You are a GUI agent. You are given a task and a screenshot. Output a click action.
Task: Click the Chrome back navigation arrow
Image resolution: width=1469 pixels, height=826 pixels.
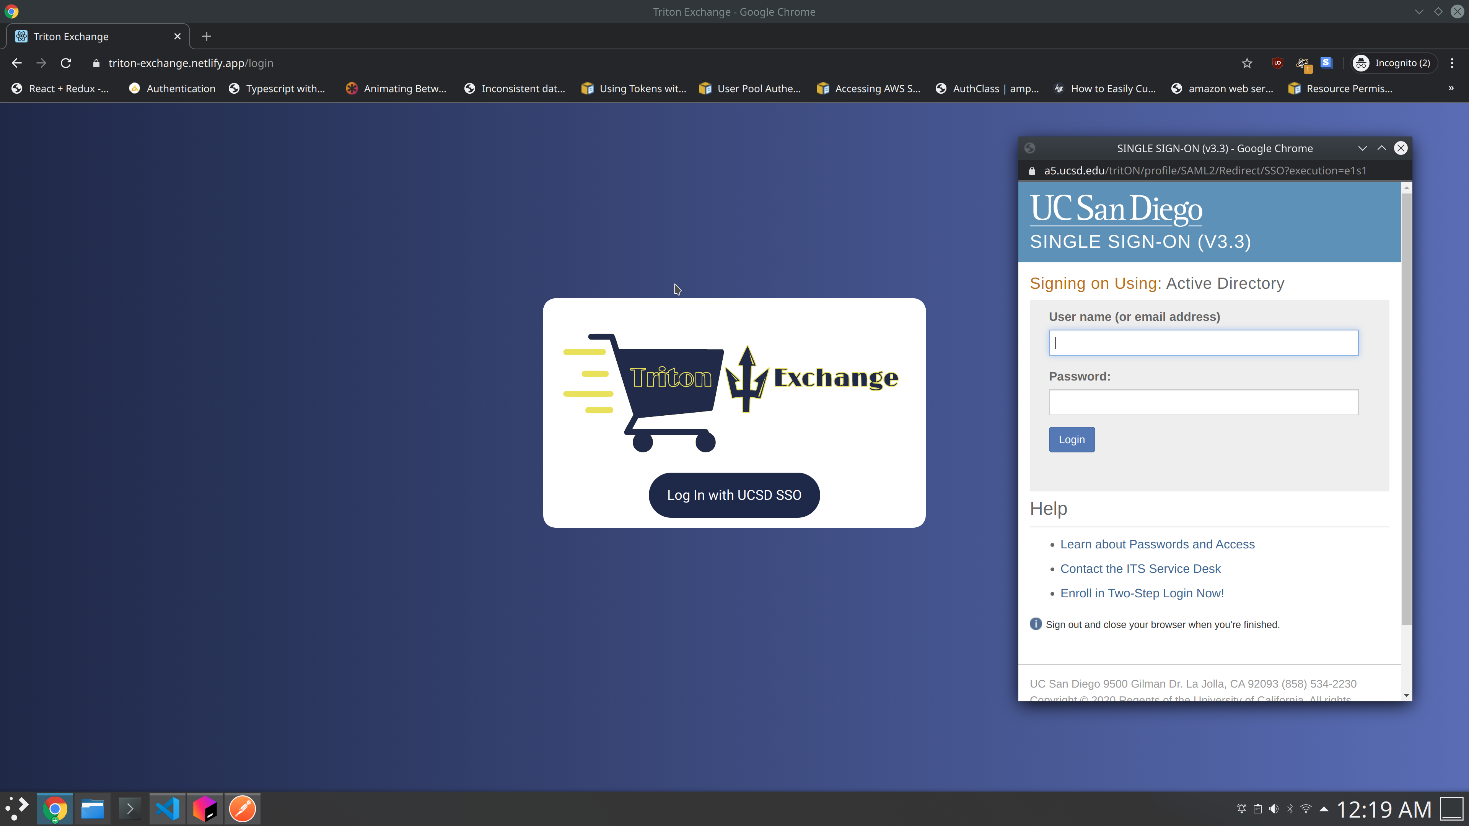point(17,63)
